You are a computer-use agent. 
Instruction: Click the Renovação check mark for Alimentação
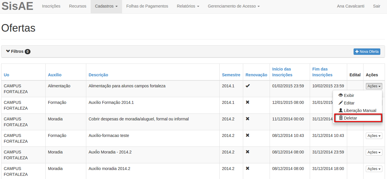pos(248,86)
